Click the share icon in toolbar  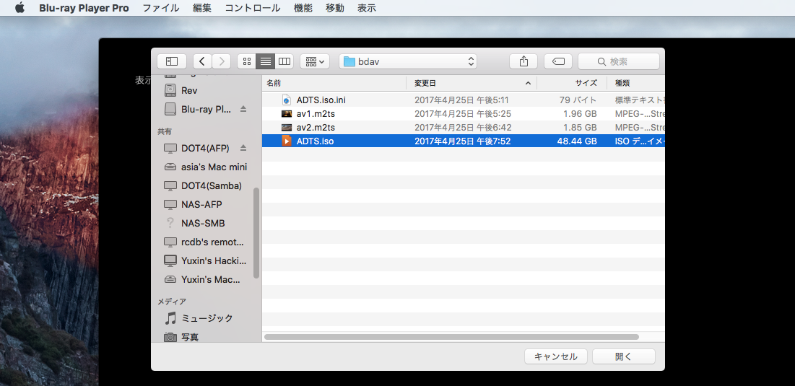(x=524, y=61)
